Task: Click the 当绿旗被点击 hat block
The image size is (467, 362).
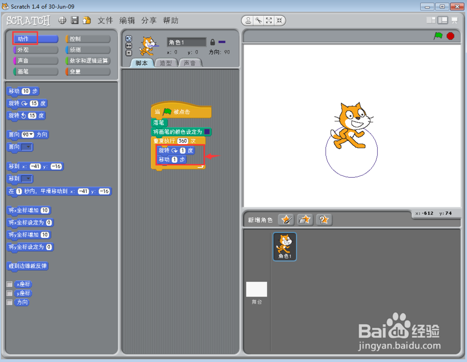Action: pos(181,110)
